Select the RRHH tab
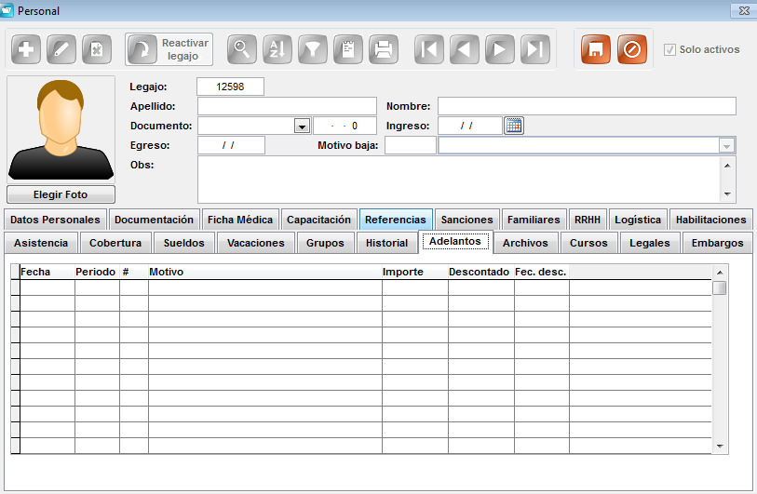757x494 pixels. (587, 220)
